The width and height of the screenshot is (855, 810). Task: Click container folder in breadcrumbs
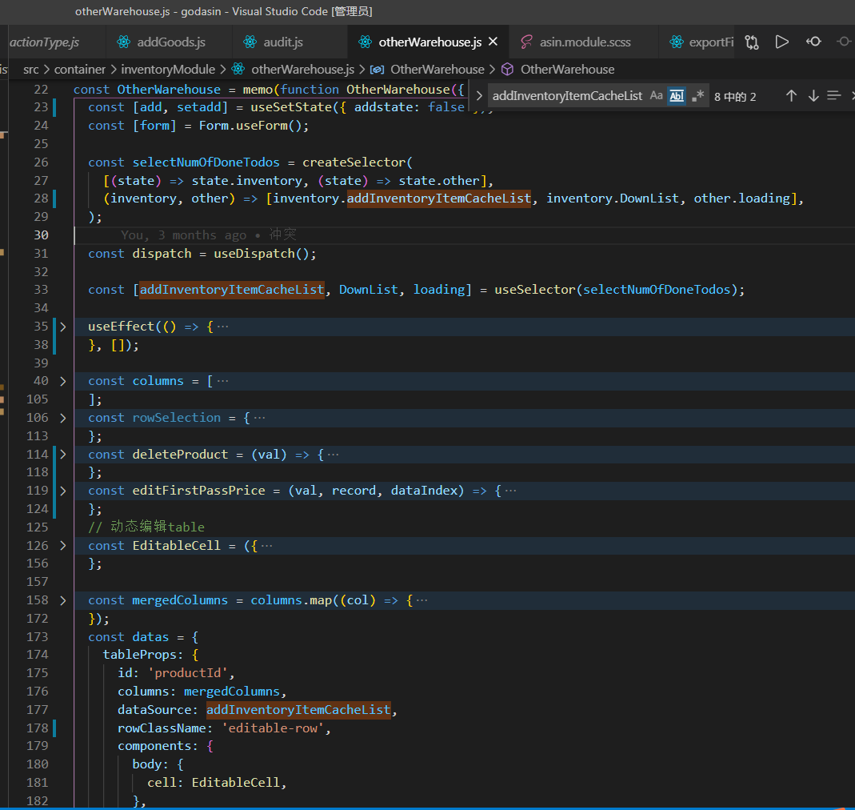(79, 70)
